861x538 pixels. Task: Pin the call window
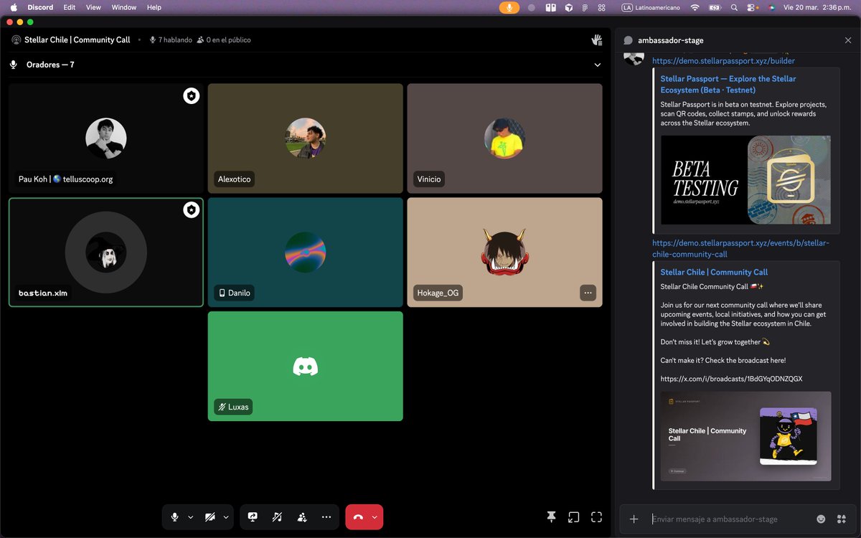pyautogui.click(x=551, y=516)
